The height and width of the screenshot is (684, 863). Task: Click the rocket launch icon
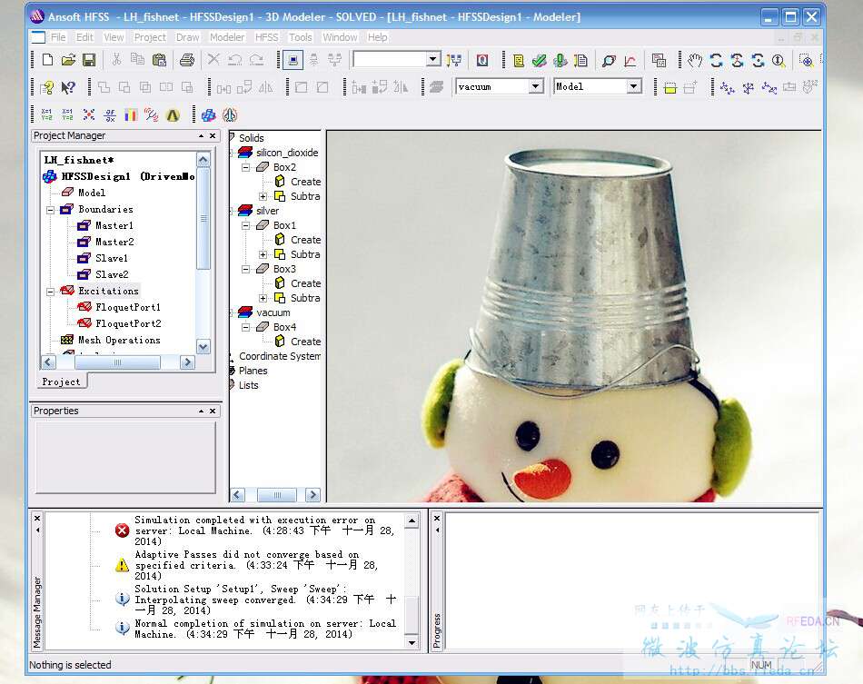[x=230, y=114]
